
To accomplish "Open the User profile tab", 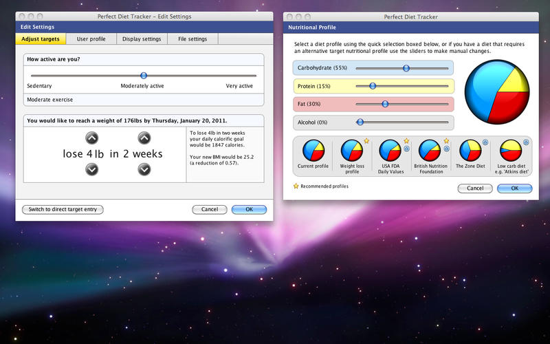I will [91, 39].
